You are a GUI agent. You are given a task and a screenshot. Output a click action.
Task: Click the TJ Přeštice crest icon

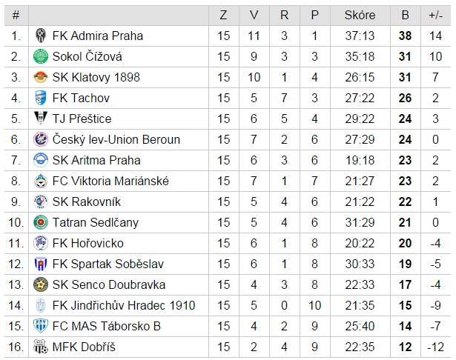coord(41,119)
